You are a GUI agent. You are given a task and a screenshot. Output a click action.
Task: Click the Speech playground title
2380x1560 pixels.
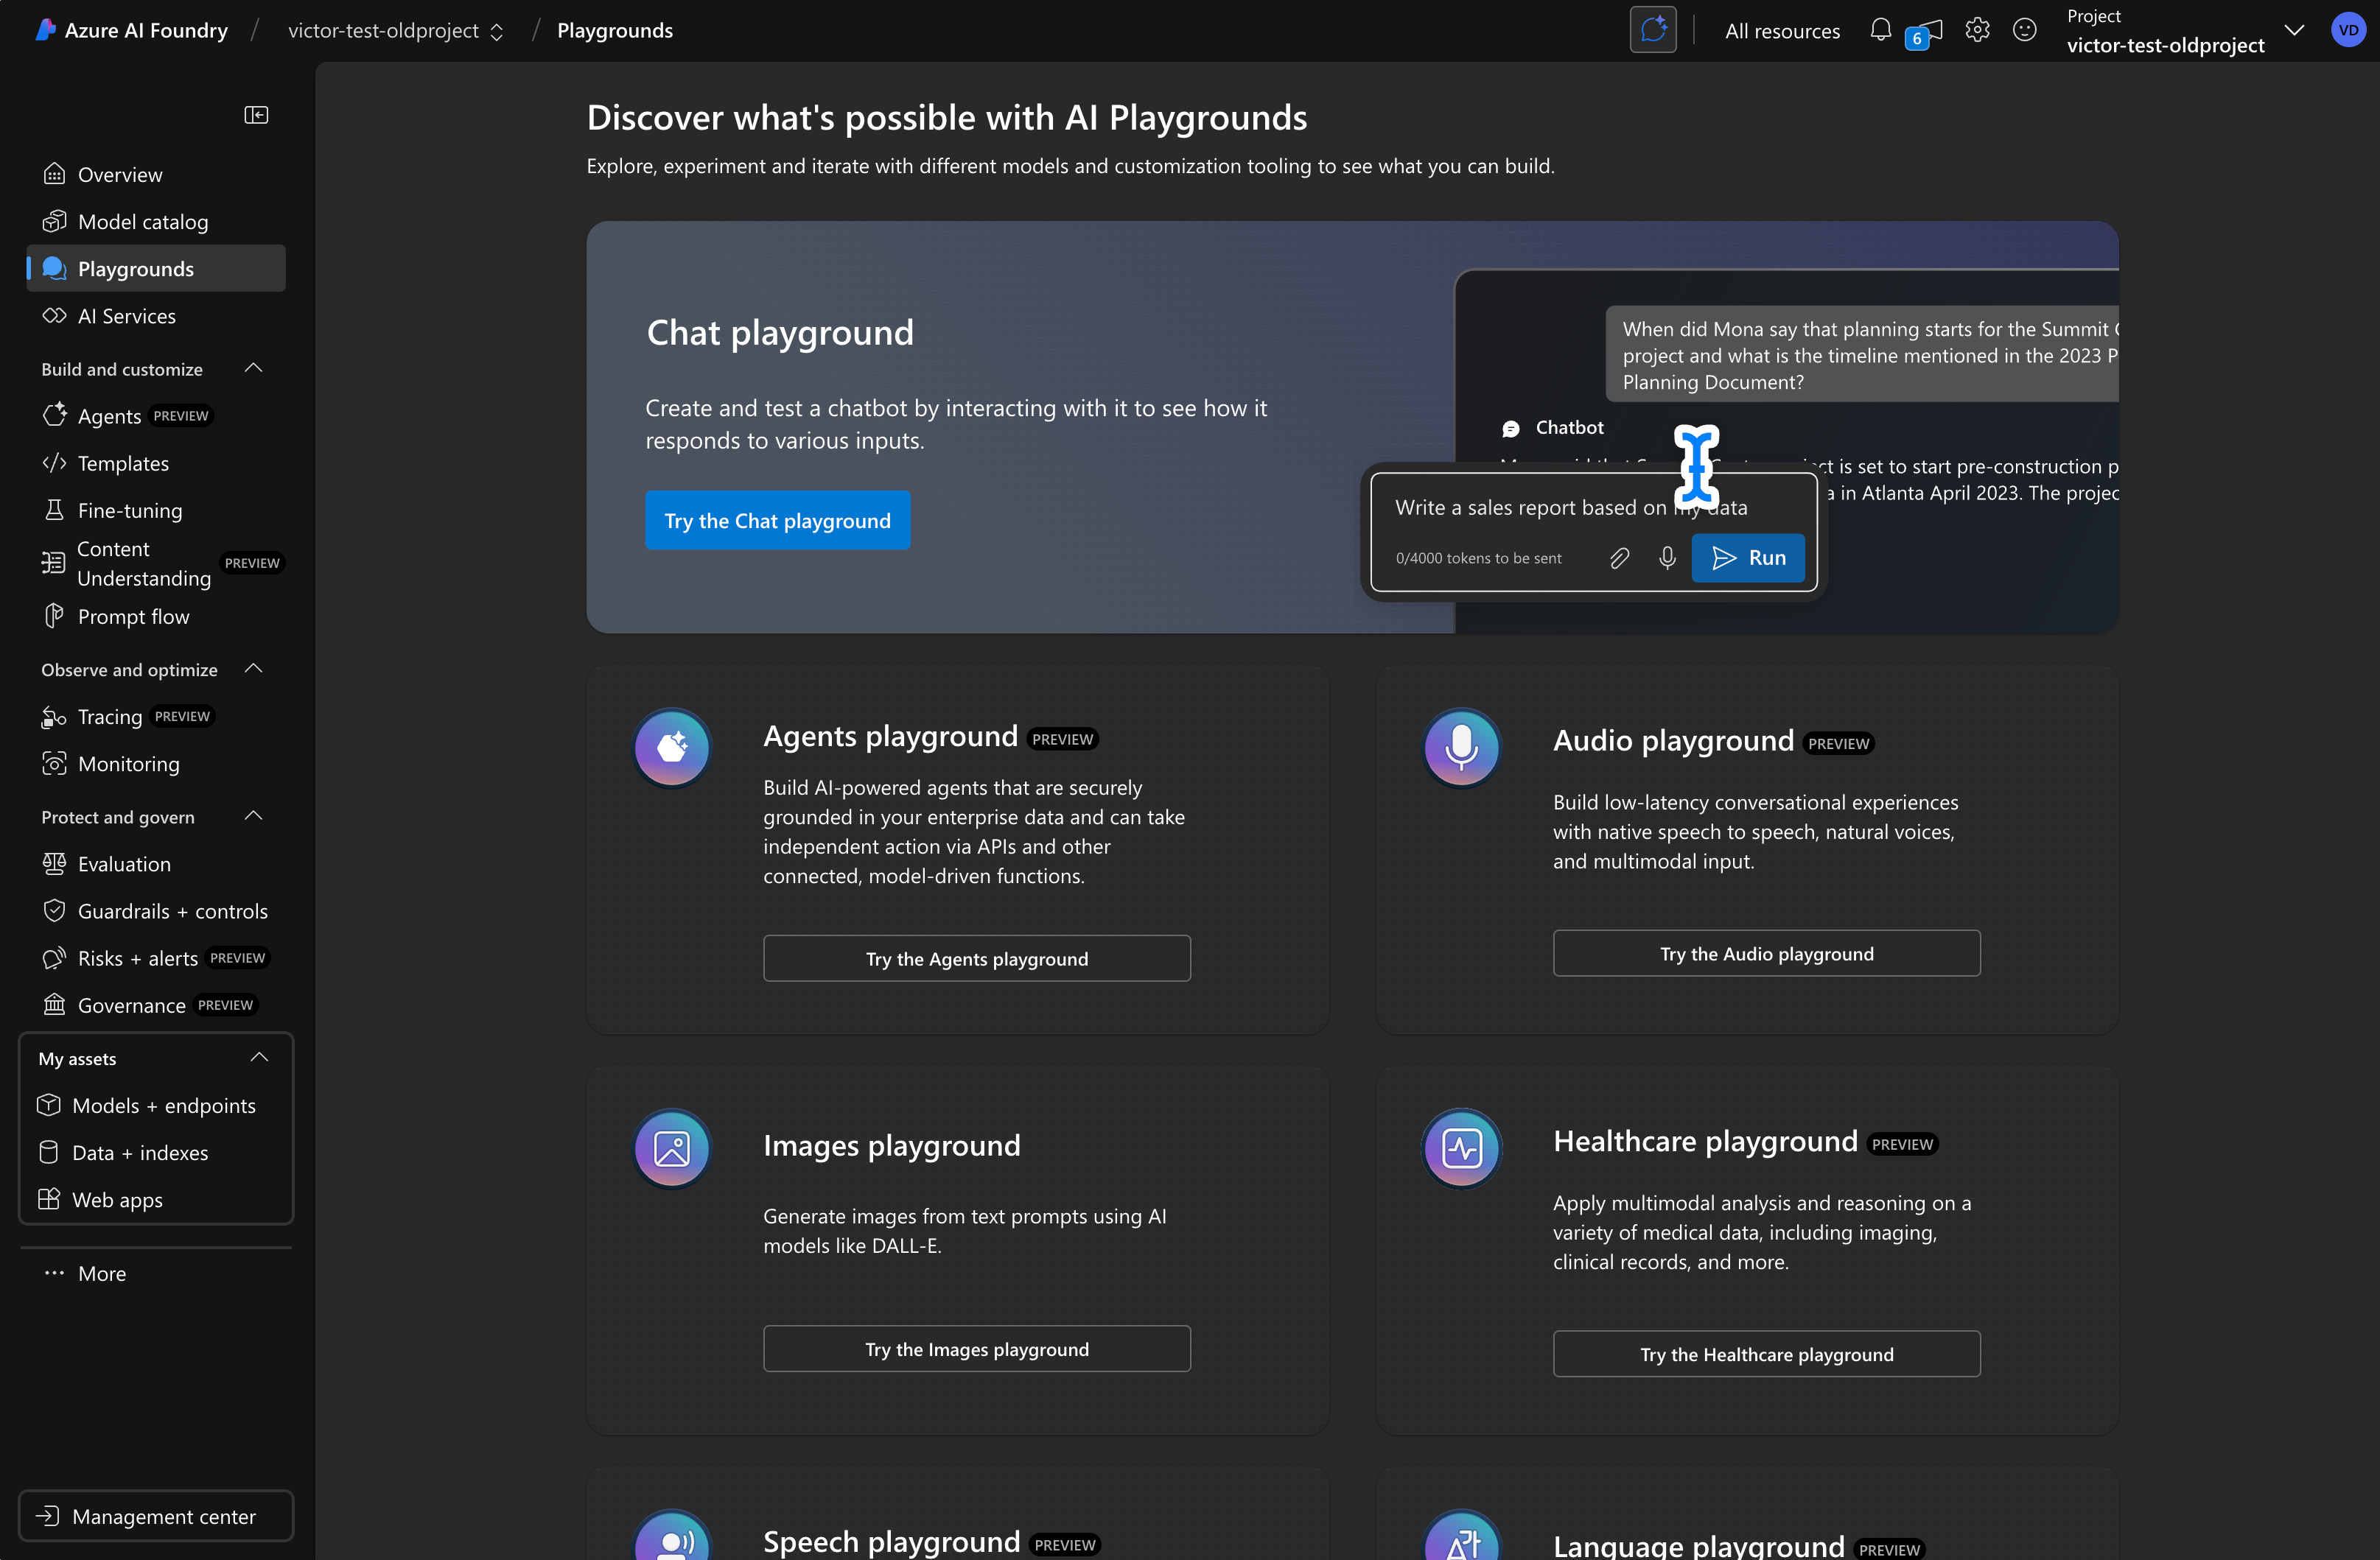892,1541
